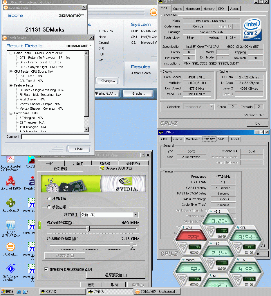Screen dimensions: 271x296
Task: Click the Change... button
Action: click(108, 81)
